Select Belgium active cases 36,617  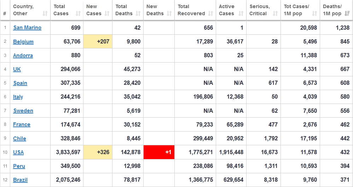pos(235,42)
